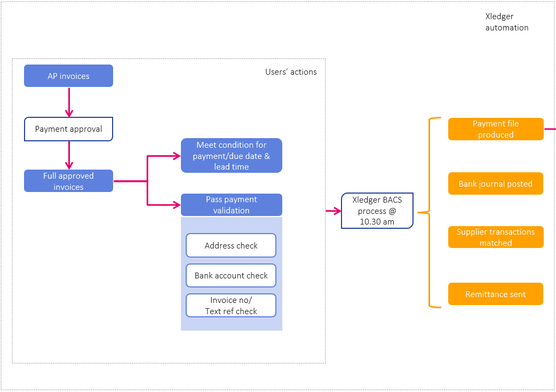Select the Bank journal posted shape
The width and height of the screenshot is (556, 392).
coord(495,183)
